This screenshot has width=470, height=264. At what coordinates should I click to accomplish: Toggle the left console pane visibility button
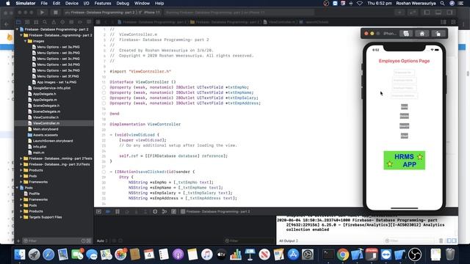449,241
